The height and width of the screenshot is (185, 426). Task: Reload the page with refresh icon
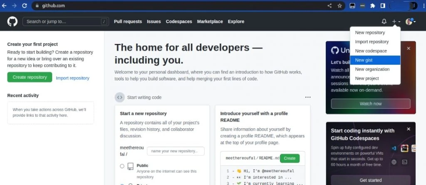click(25, 5)
